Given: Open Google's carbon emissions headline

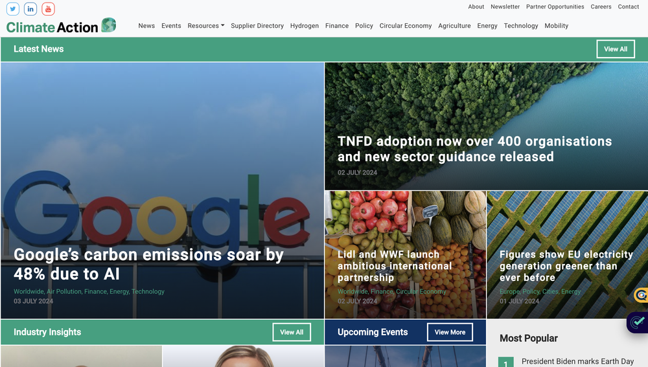Looking at the screenshot, I should (148, 264).
